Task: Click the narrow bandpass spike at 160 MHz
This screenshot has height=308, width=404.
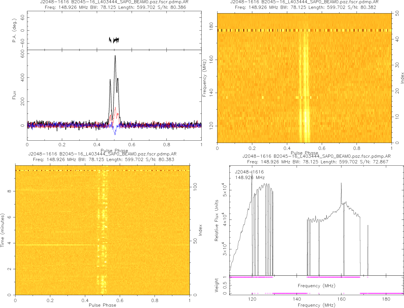Action: click(341, 184)
